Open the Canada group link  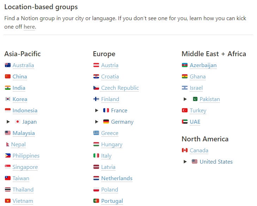199,150
